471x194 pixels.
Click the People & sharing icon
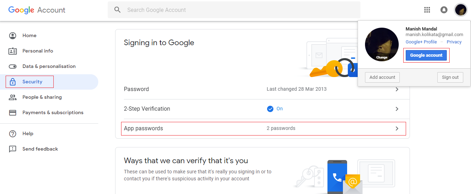click(x=13, y=97)
